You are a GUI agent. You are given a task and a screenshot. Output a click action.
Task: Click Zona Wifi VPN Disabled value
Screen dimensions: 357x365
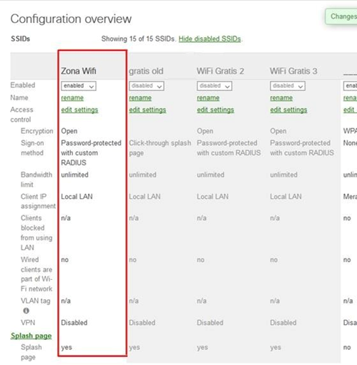click(74, 323)
